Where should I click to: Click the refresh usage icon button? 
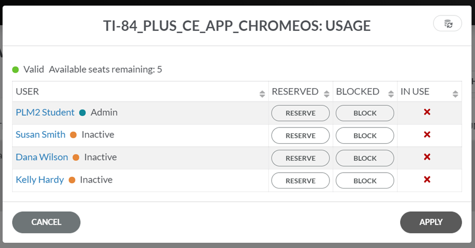[448, 24]
